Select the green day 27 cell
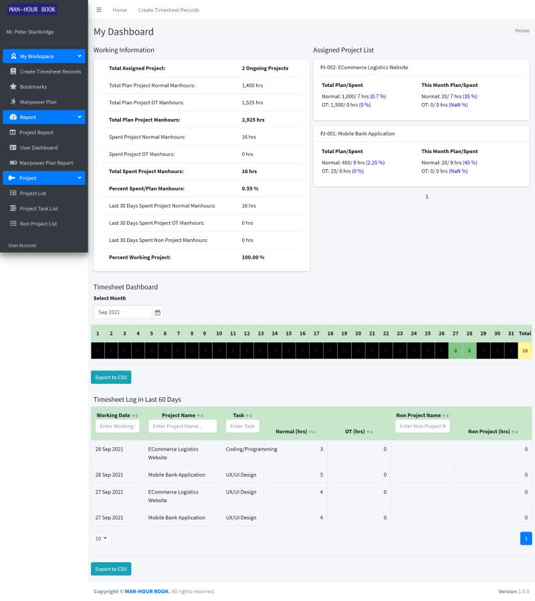The image size is (535, 601). click(455, 350)
